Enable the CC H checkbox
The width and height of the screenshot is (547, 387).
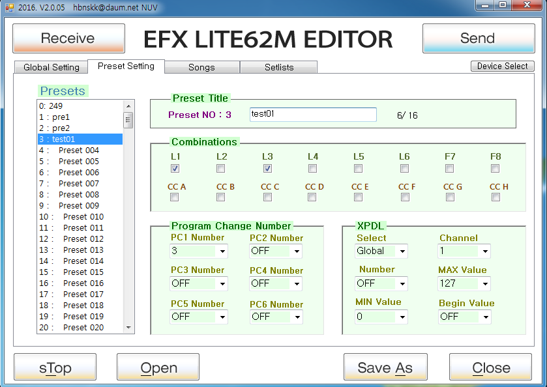point(495,197)
